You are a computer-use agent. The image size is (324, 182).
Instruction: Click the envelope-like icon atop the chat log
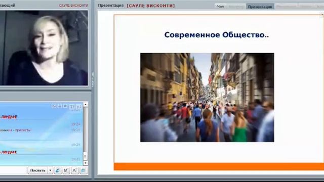(54, 106)
